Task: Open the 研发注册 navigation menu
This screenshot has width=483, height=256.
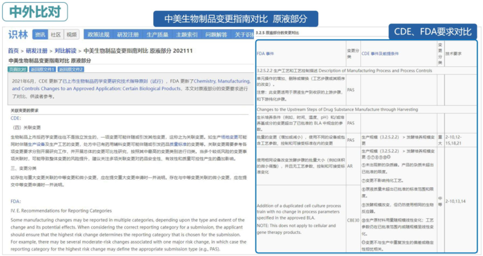Action: click(128, 34)
